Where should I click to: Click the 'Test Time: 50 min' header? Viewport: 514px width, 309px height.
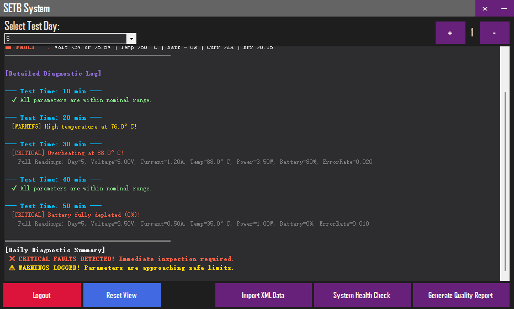coord(53,206)
